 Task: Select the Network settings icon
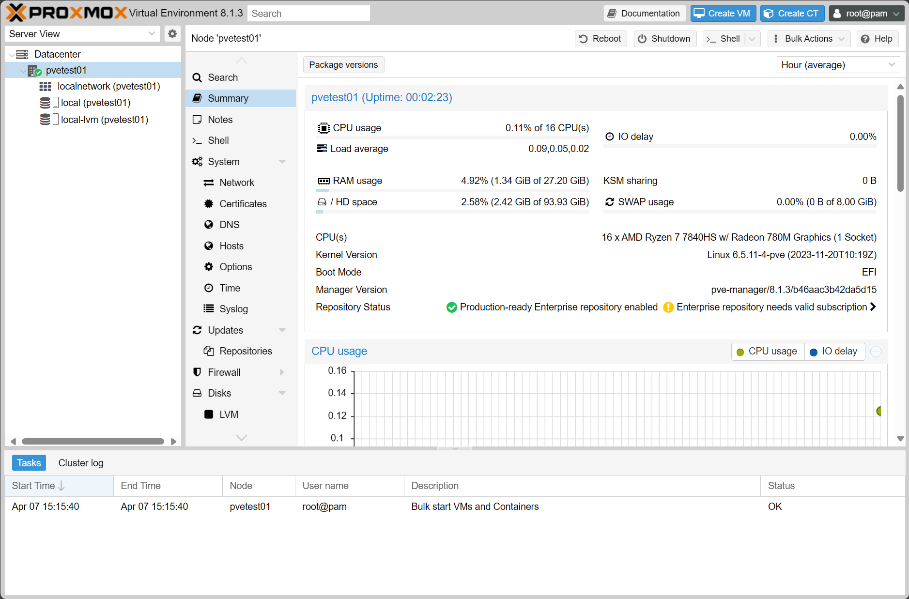point(237,183)
